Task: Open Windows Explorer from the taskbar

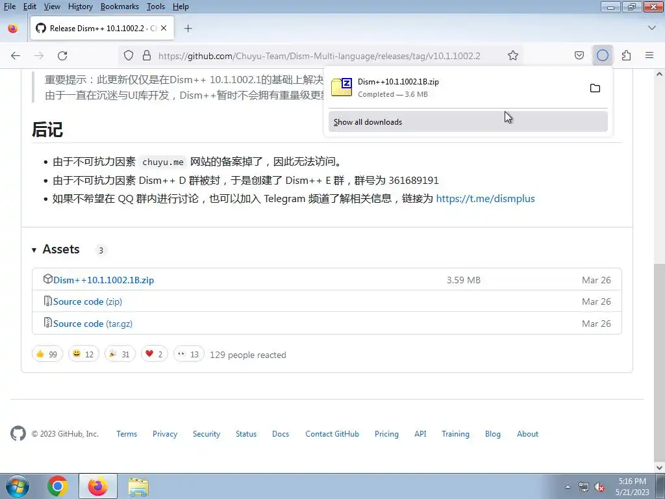Action: (x=138, y=487)
